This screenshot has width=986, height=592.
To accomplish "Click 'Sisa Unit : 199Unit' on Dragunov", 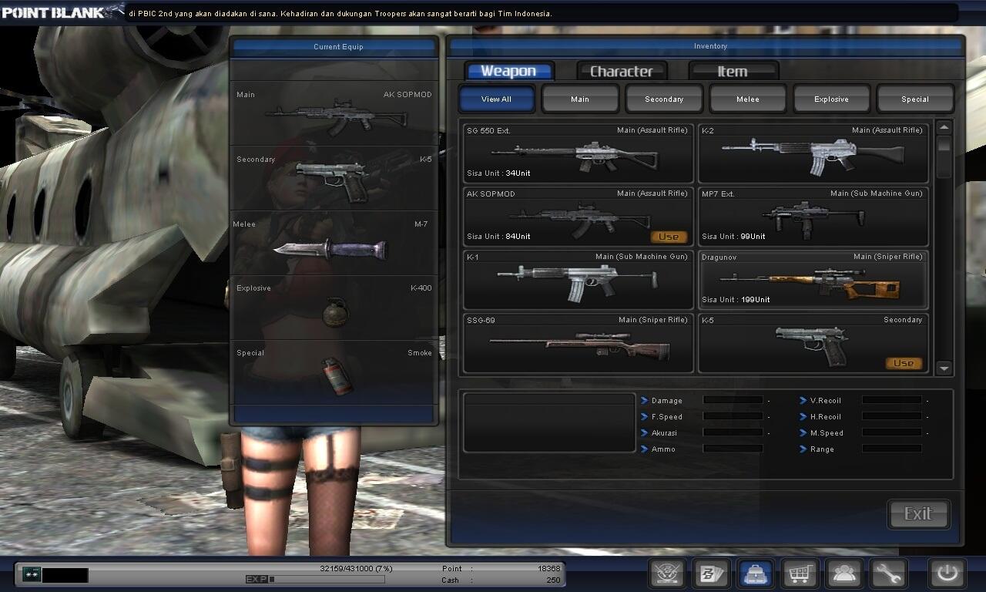I will (736, 299).
